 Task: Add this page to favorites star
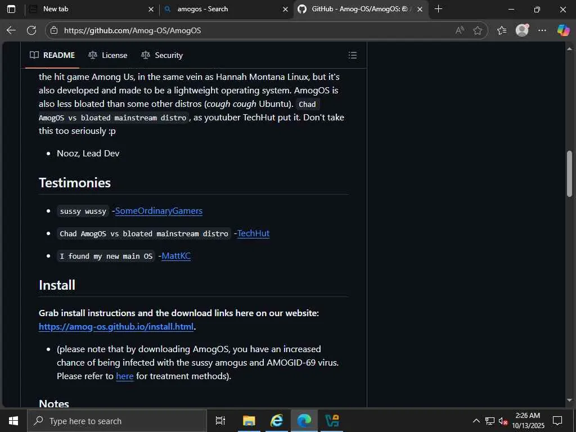coord(478,30)
